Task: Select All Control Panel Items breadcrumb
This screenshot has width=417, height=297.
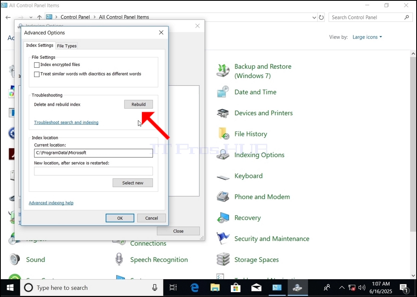Action: pyautogui.click(x=124, y=17)
